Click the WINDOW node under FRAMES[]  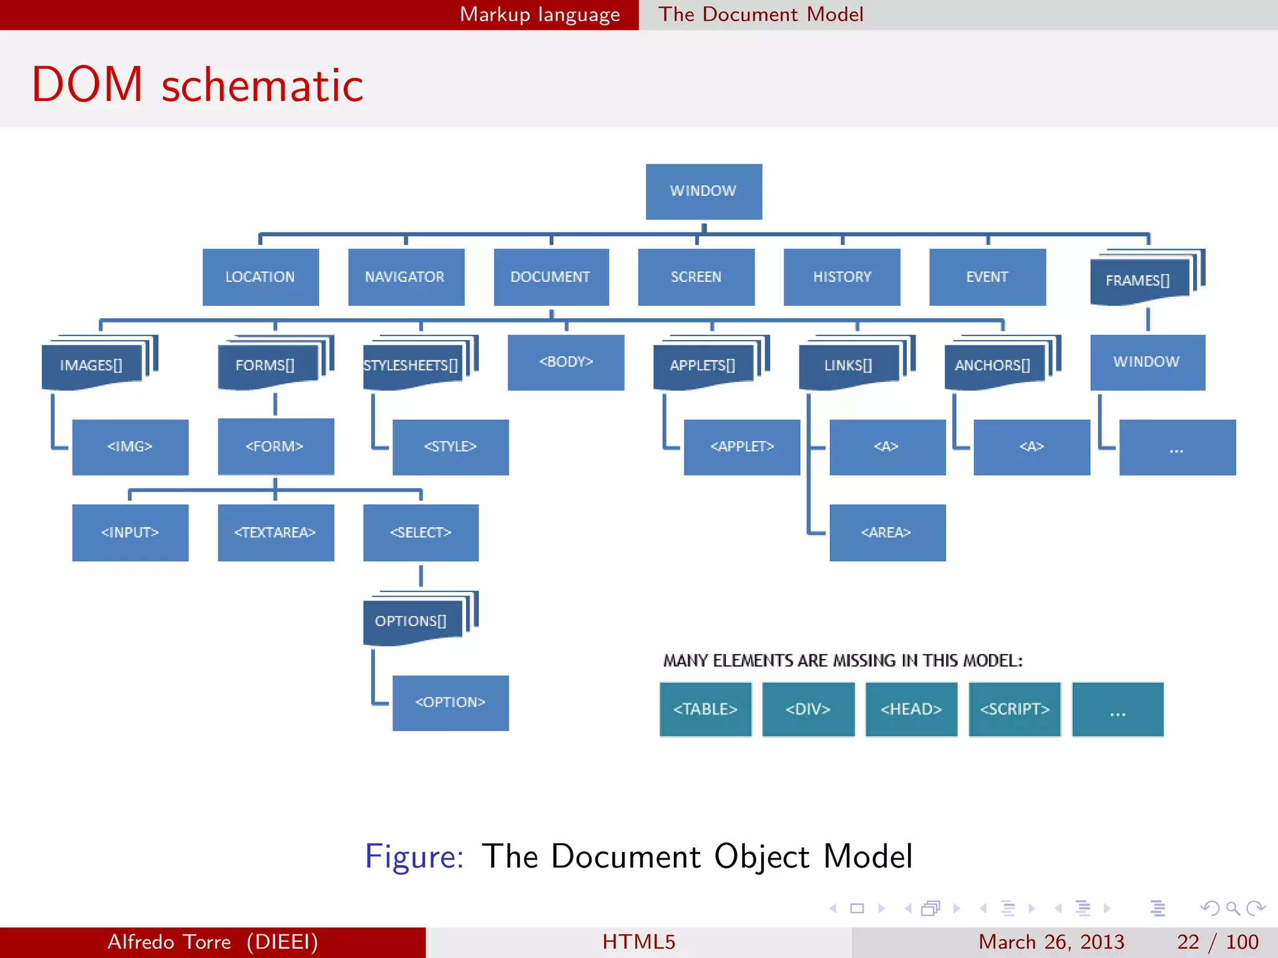coord(1148,362)
